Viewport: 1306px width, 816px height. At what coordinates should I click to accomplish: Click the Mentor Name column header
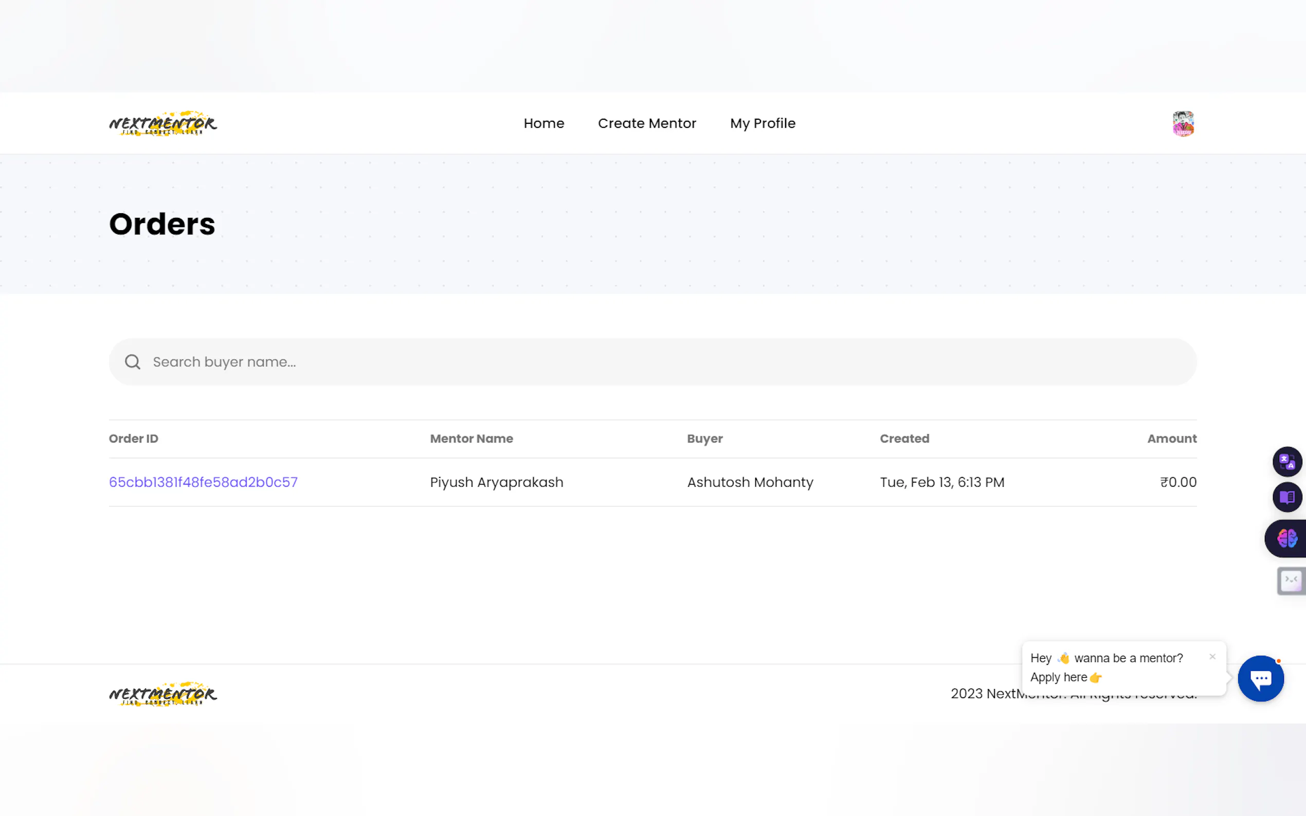[471, 439]
